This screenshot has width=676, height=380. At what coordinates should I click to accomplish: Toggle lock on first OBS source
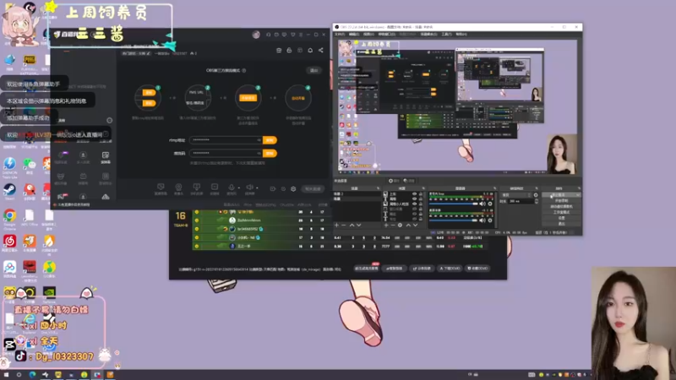(421, 194)
